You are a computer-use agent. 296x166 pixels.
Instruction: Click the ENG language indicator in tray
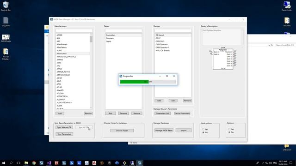click(275, 163)
